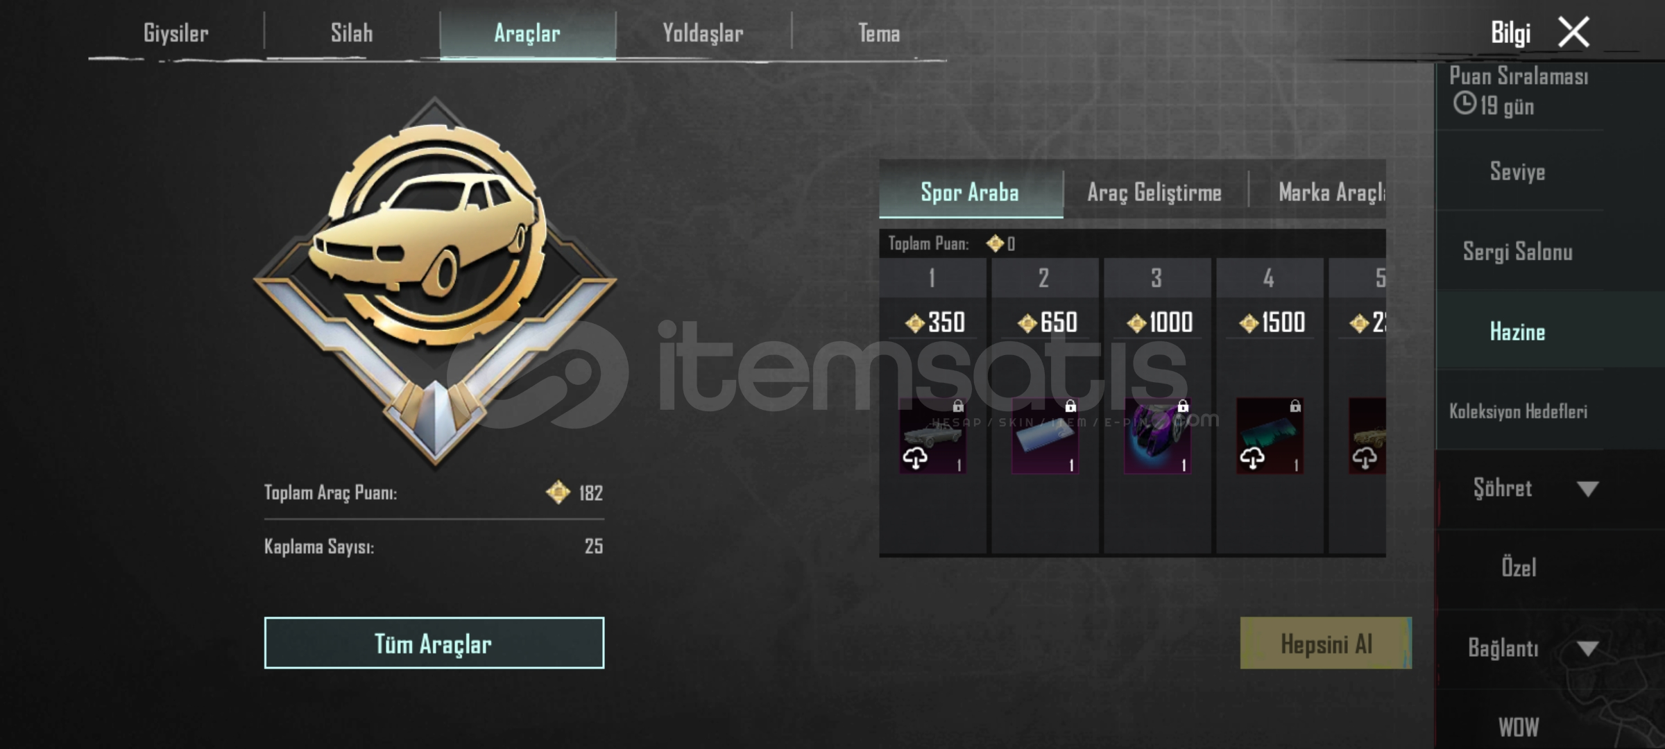Switch to the Giysiler tab
Viewport: 1665px width, 749px height.
176,33
